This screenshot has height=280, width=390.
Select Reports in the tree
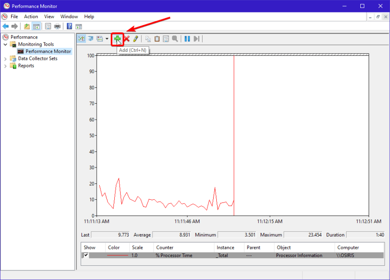[x=26, y=66]
